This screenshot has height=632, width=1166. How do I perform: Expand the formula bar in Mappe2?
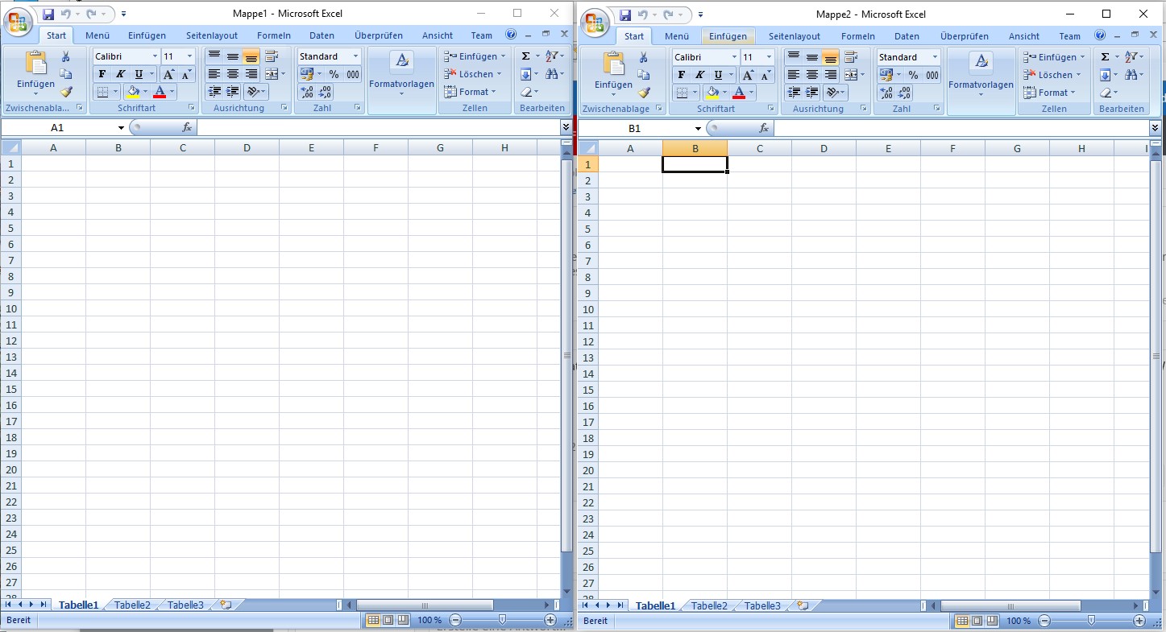pos(1155,128)
